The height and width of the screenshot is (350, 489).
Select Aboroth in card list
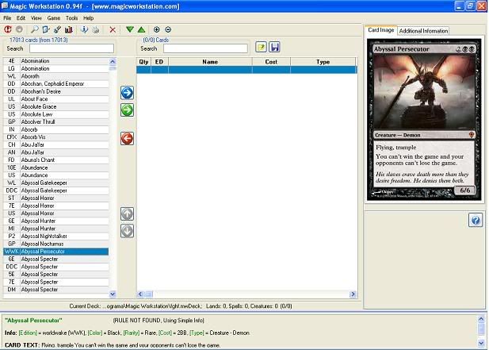56,76
